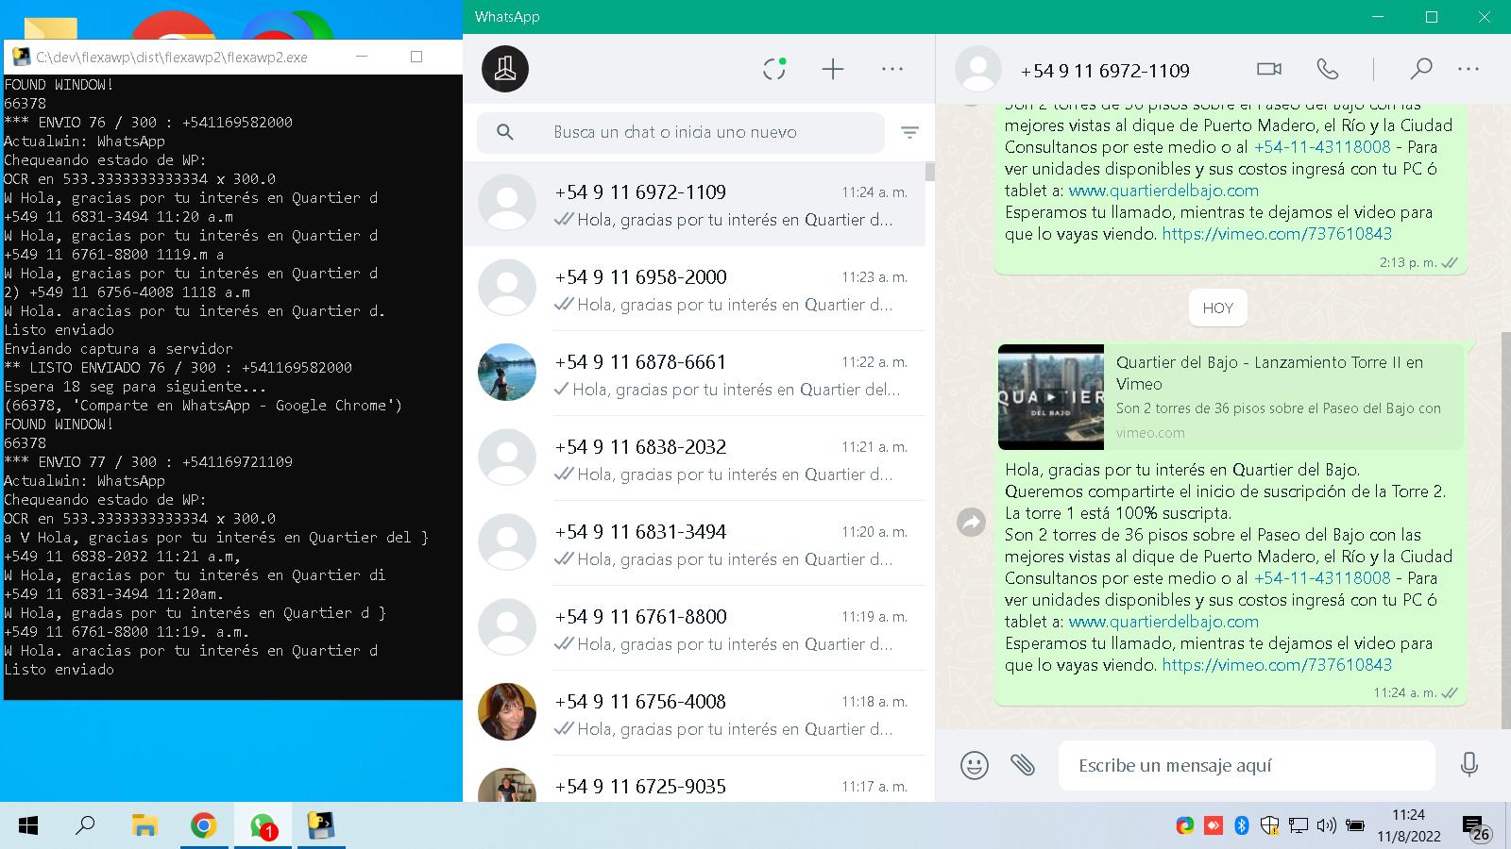The height and width of the screenshot is (849, 1511).
Task: Click phone number +54-11-43118008 in today's message
Action: point(1322,578)
